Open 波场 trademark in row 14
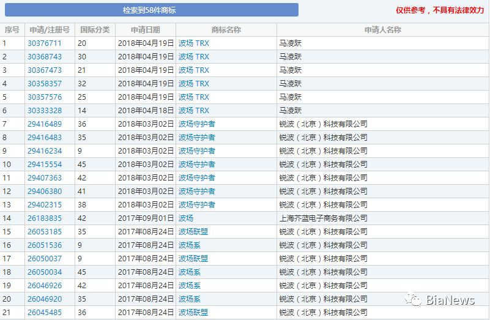490x320 pixels. point(186,218)
